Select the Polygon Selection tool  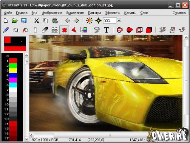pyautogui.click(x=74, y=30)
